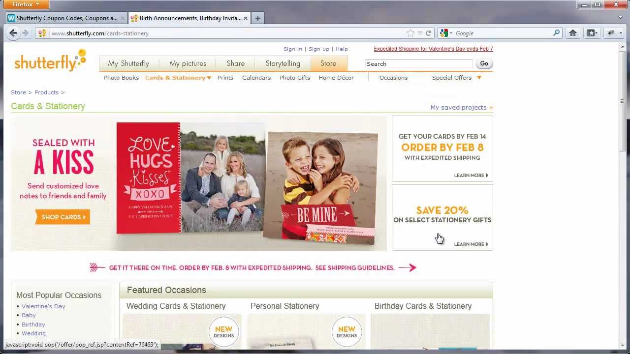This screenshot has height=354, width=630.
Task: Click the Shutterfly logo
Action: tap(50, 60)
